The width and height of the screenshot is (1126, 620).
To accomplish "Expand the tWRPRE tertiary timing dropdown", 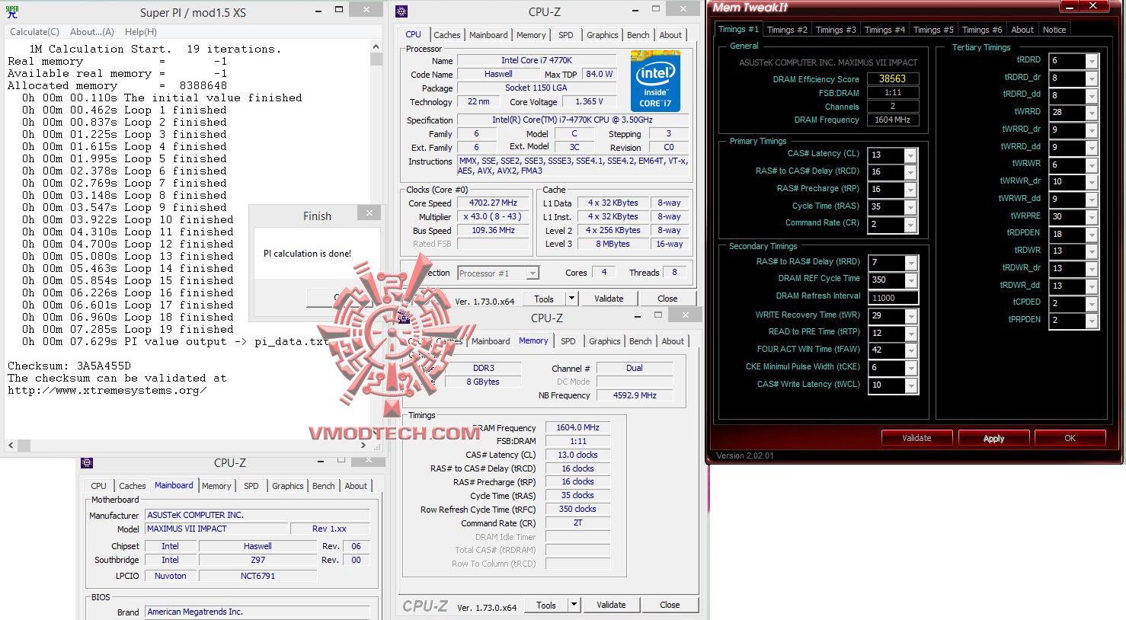I will coord(1092,217).
